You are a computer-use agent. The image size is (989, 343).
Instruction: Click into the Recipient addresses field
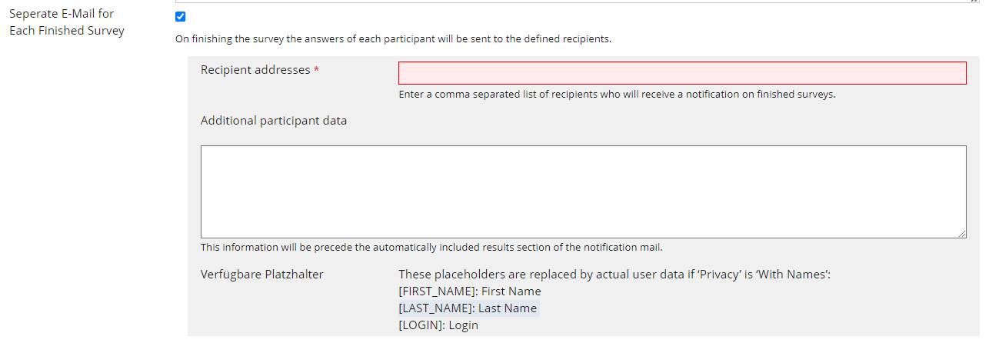(x=681, y=73)
